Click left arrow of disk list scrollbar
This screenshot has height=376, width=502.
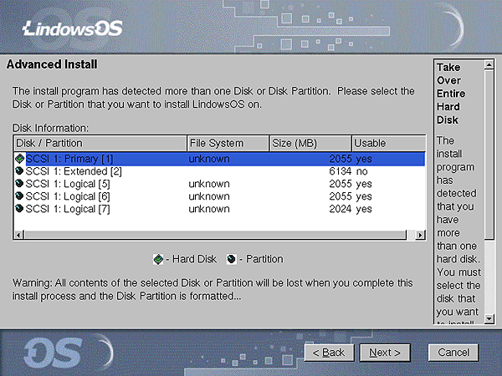coord(18,235)
